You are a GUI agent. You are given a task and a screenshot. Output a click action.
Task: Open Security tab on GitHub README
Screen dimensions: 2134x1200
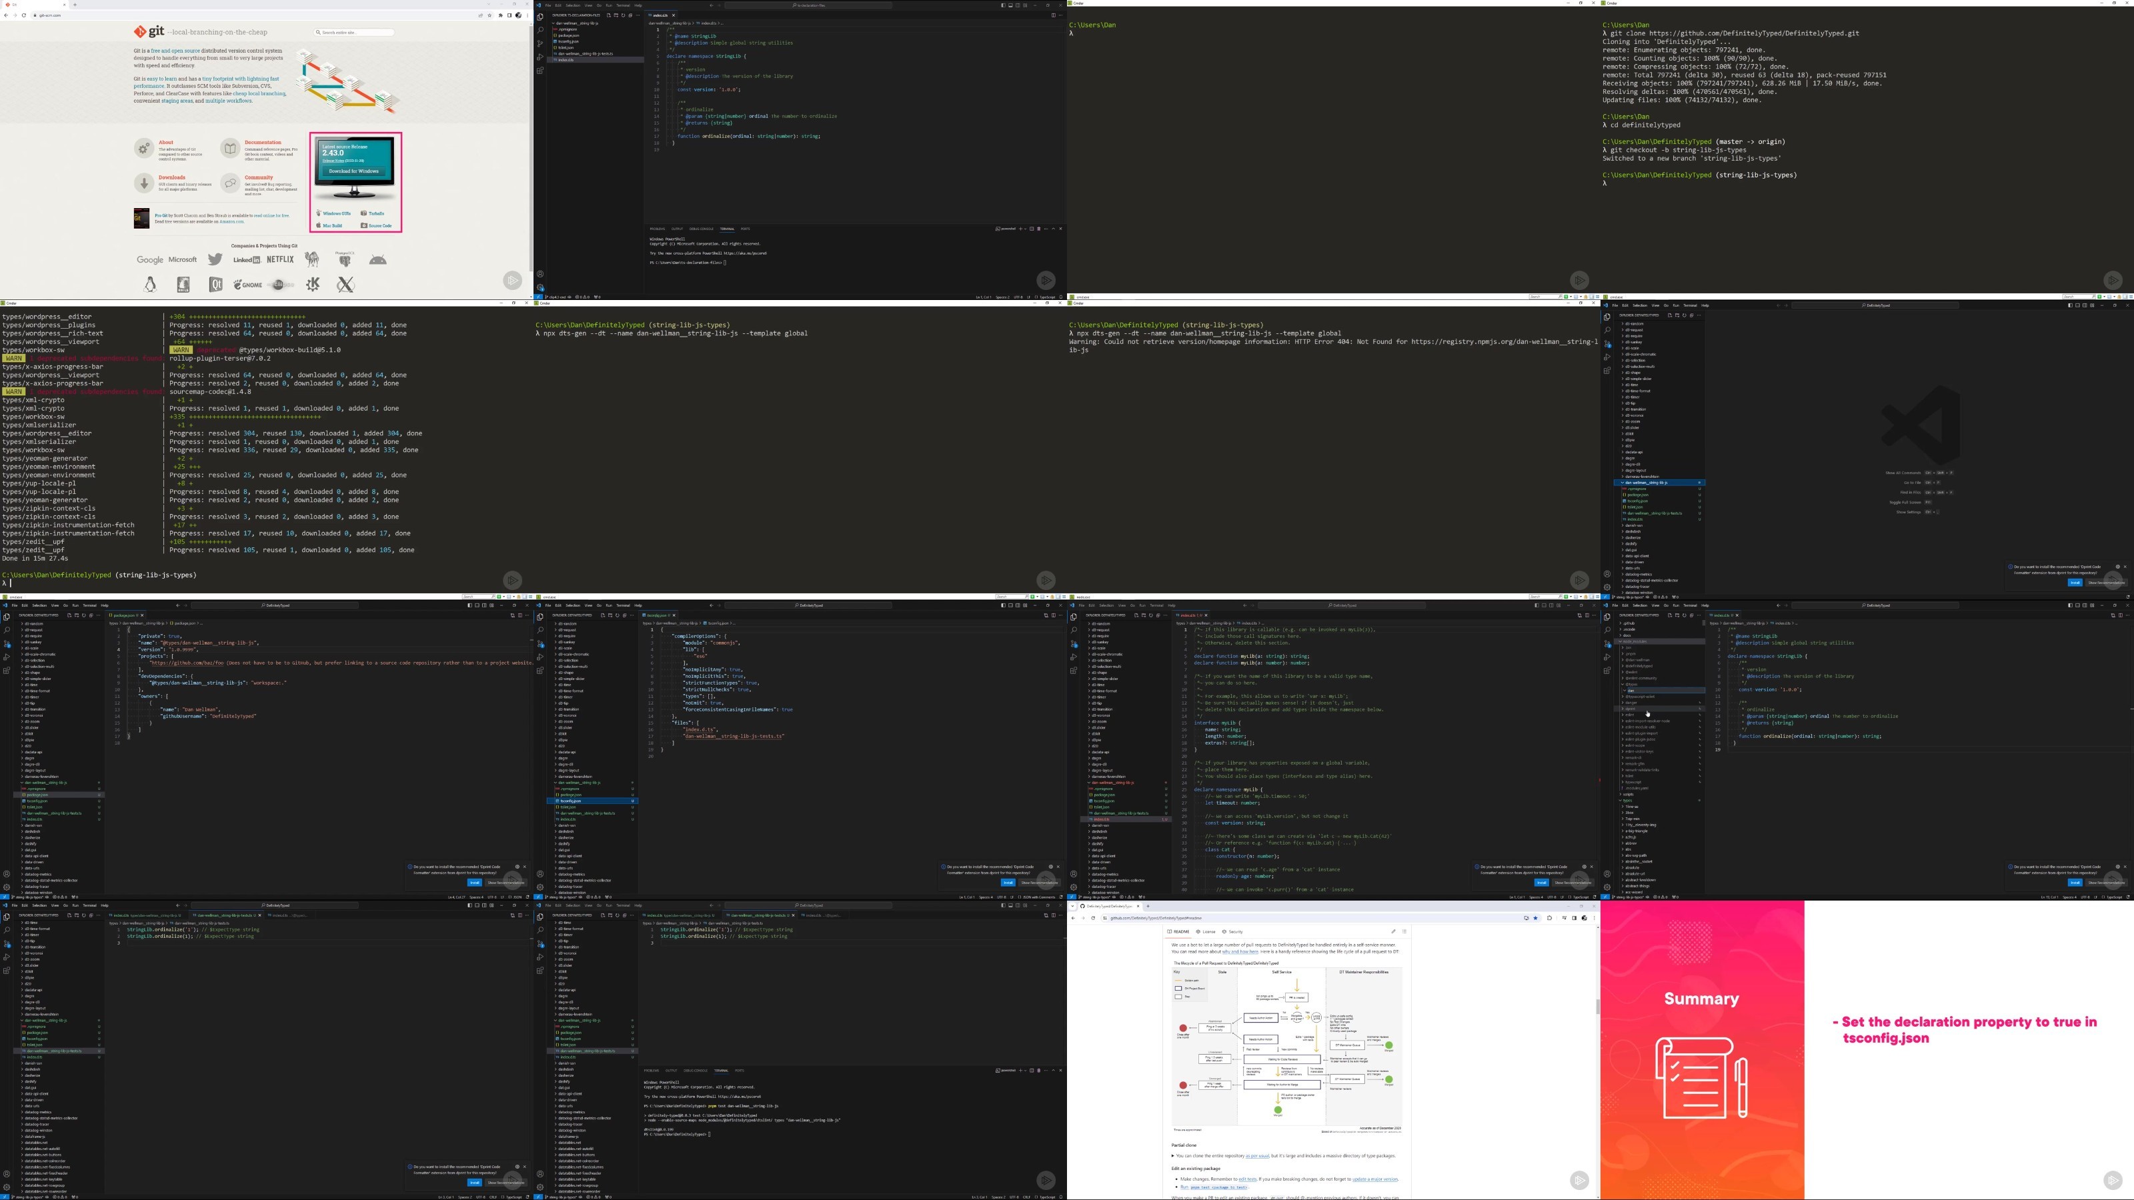(x=1232, y=932)
